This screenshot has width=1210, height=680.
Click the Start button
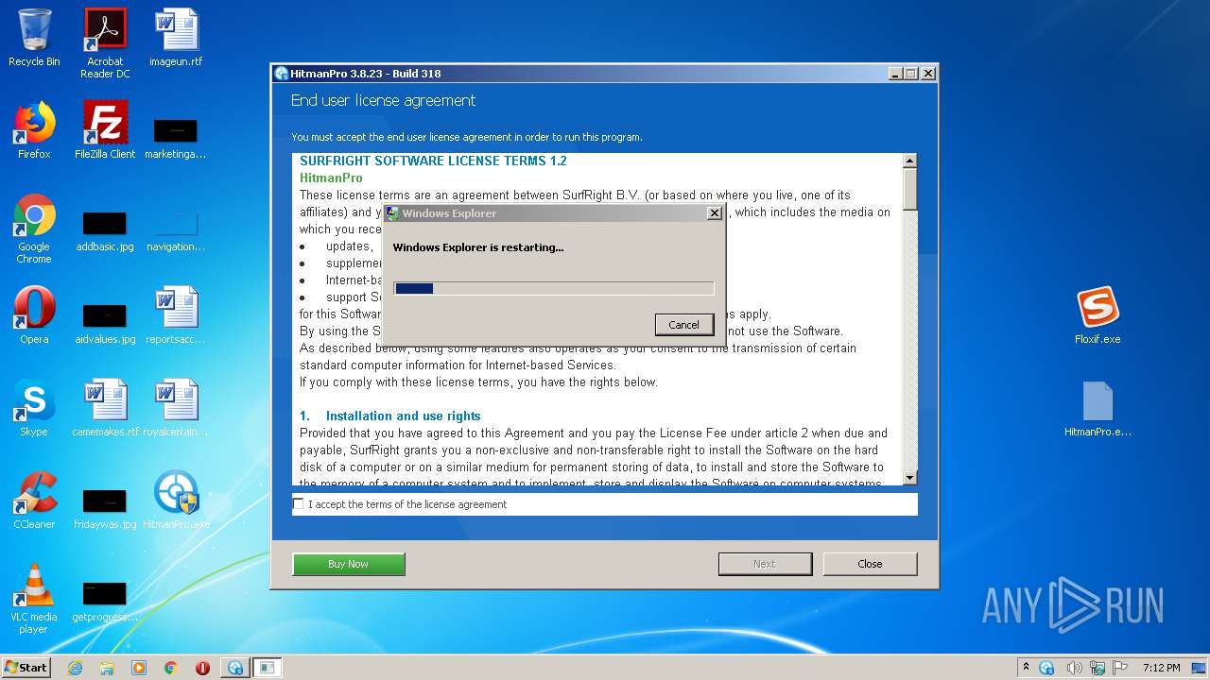tap(26, 668)
